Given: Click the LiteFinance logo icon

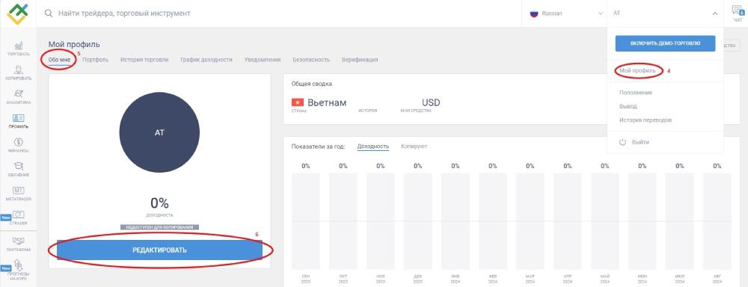Looking at the screenshot, I should pos(18,13).
